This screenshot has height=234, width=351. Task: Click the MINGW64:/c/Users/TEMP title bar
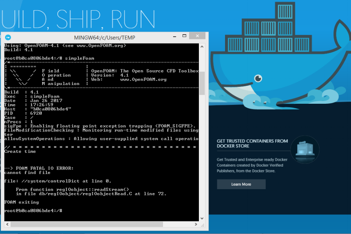pos(105,37)
